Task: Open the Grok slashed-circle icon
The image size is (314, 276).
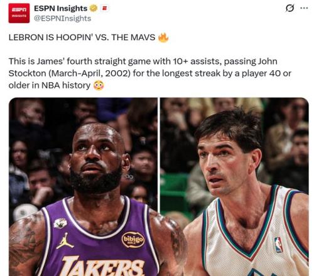Action: (x=290, y=8)
